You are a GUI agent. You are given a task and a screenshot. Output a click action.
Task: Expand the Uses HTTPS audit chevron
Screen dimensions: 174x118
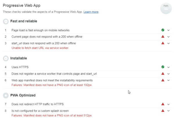[168, 67]
